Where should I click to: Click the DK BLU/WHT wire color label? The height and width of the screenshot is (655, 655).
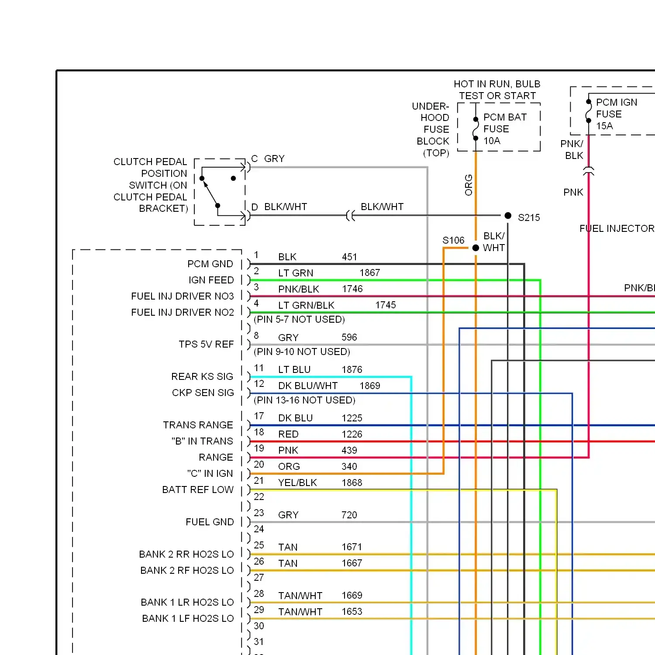(x=308, y=386)
